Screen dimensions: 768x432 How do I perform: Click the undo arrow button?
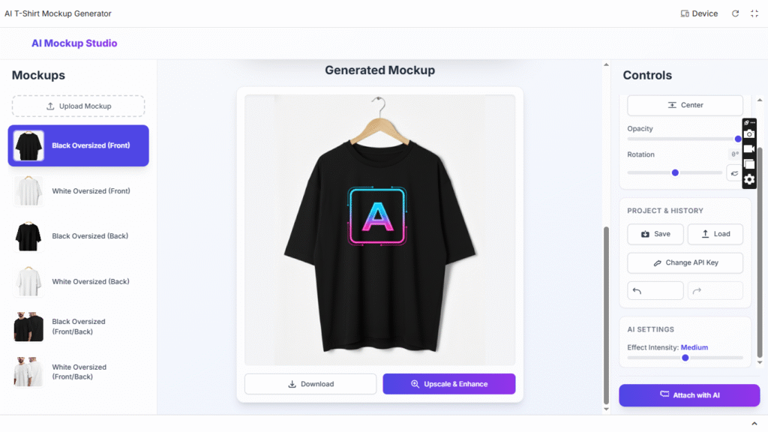click(x=655, y=291)
